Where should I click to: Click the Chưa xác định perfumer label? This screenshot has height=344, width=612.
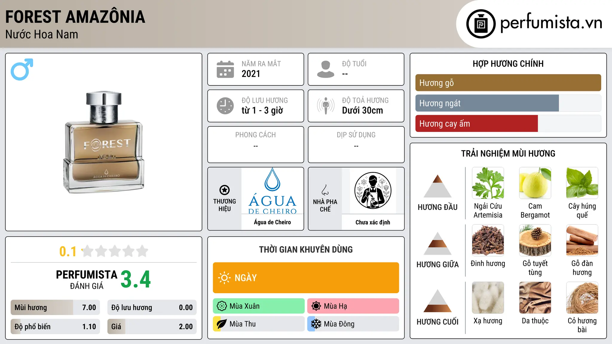pyautogui.click(x=373, y=222)
